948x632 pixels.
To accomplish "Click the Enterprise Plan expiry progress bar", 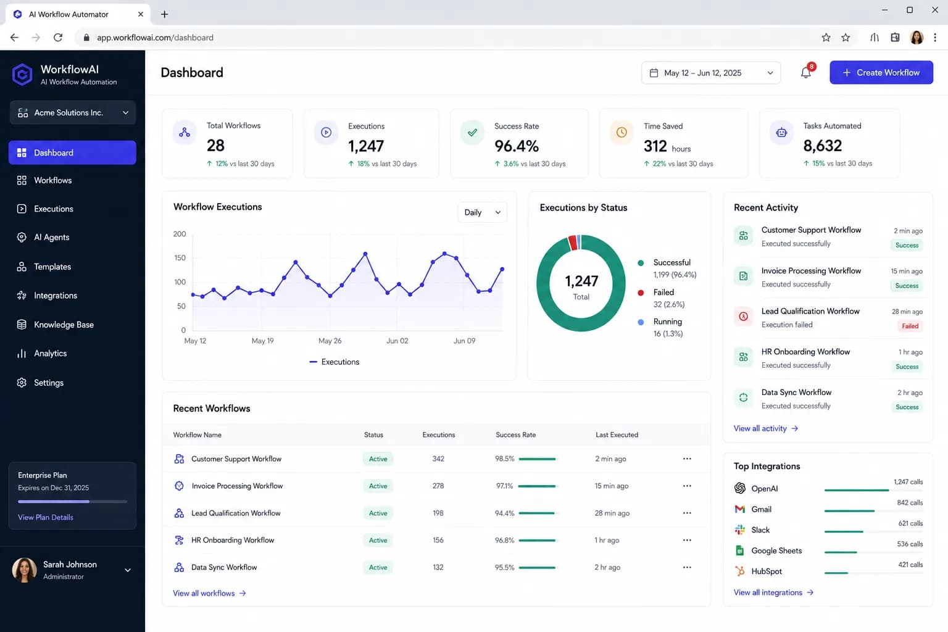I will coord(72,502).
